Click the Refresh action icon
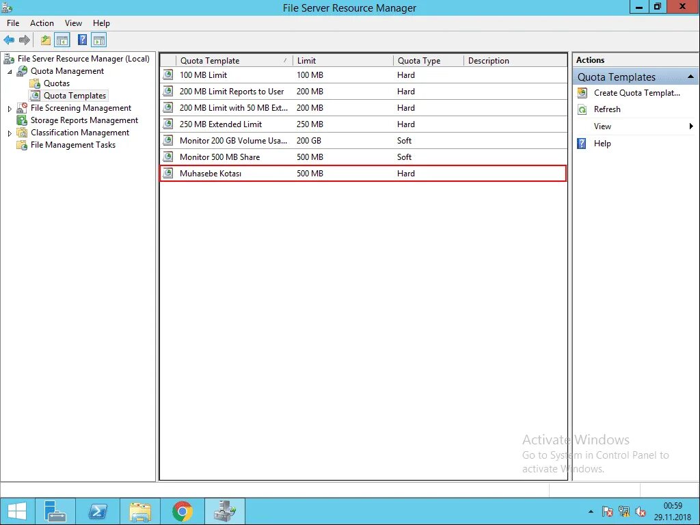 click(x=582, y=109)
